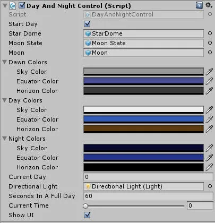Open the Dawn Horizon Color swatch
The width and height of the screenshot is (215, 223).
pos(143,91)
